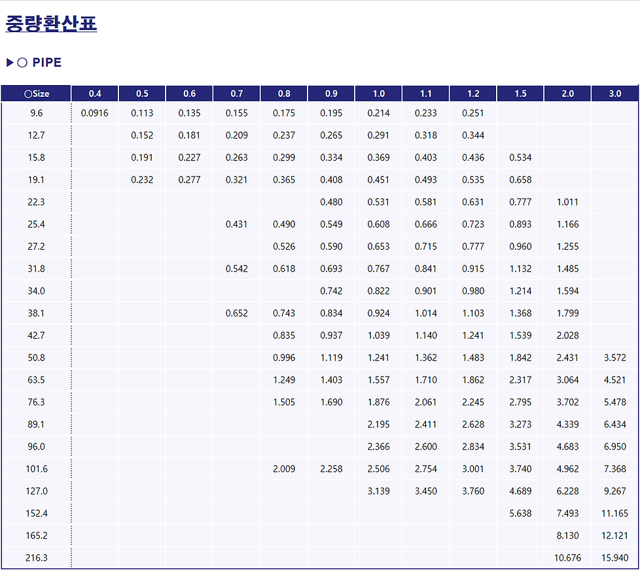Image resolution: width=640 pixels, height=571 pixels.
Task: Select the 0.4 thickness column header
Action: tap(95, 94)
